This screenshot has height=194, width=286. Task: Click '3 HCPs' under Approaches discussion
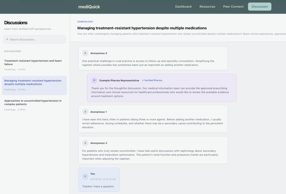click(22, 110)
